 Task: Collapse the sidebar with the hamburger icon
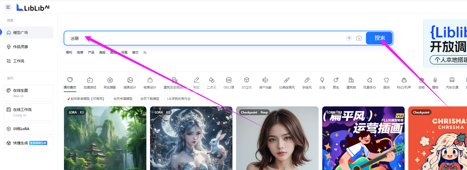(x=8, y=7)
